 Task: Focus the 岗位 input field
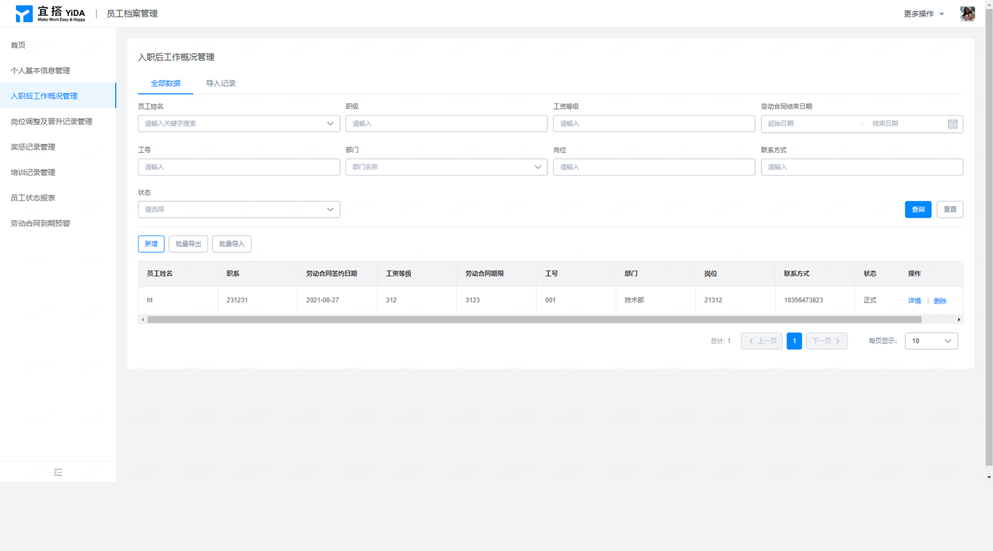654,167
